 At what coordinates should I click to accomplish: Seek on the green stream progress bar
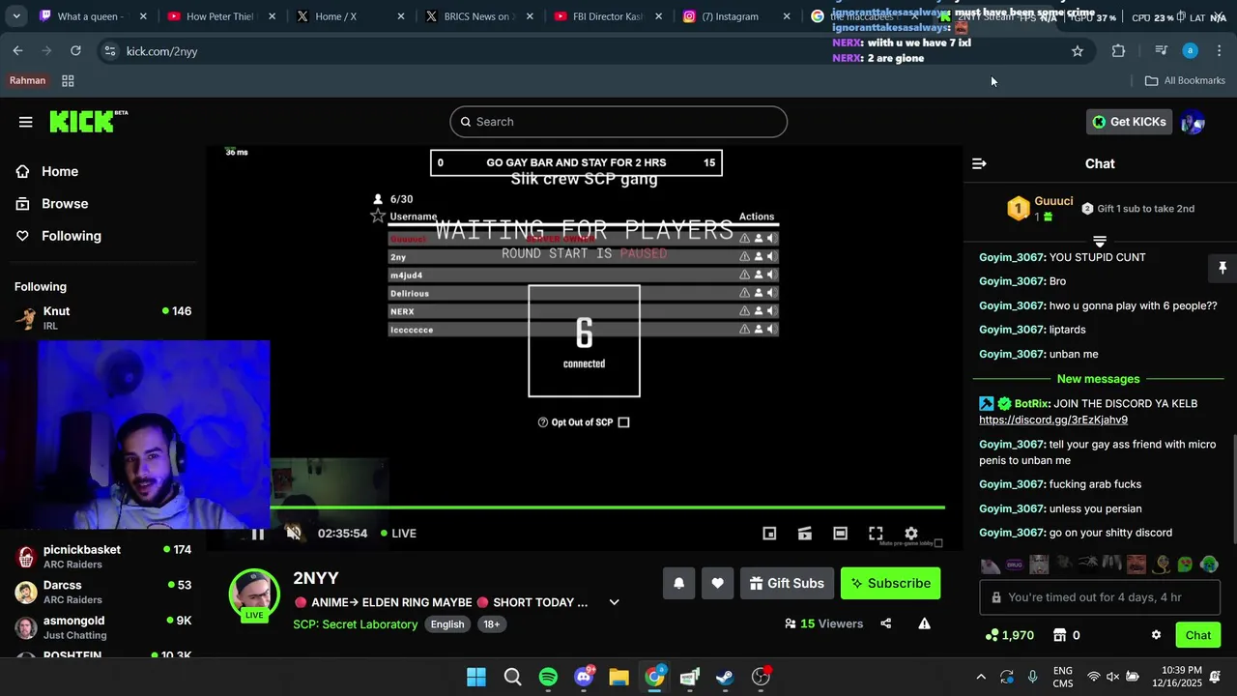[607, 507]
